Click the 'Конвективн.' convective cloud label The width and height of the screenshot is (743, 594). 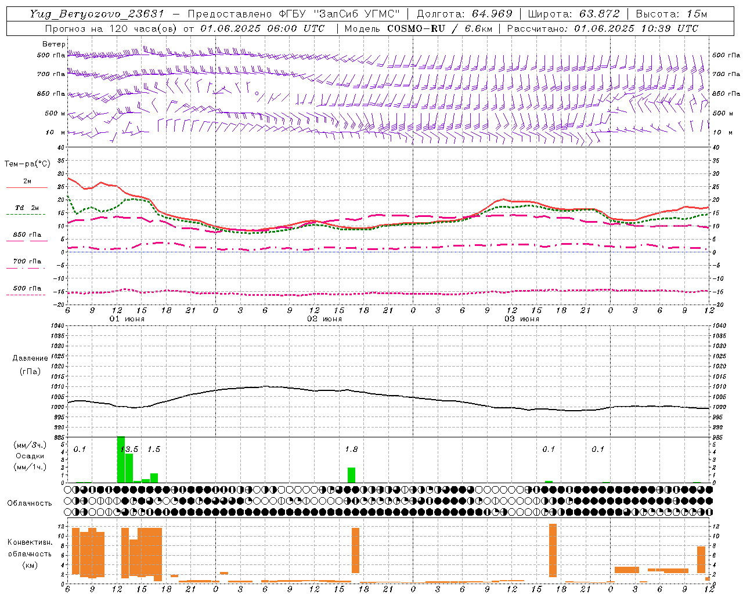[x=30, y=542]
